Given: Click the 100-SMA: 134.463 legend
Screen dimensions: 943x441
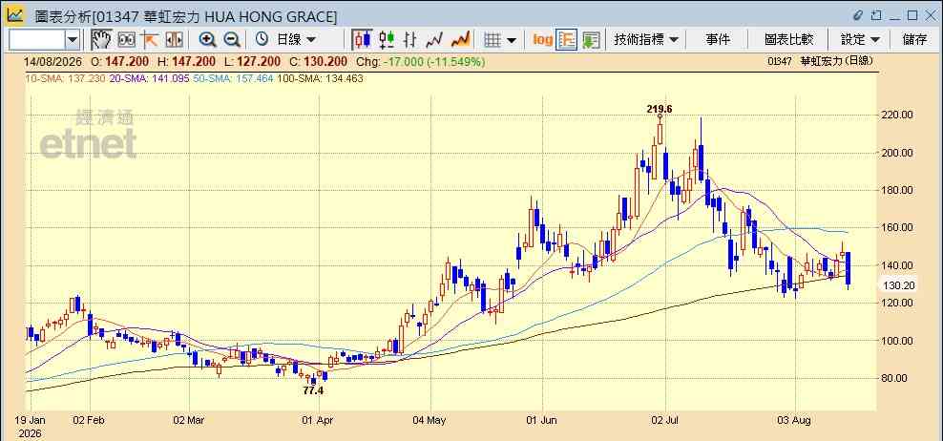Looking at the screenshot, I should click(320, 78).
